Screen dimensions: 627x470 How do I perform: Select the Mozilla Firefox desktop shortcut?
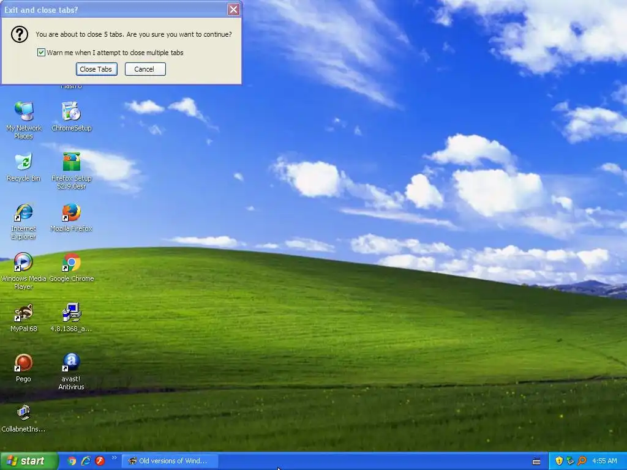tap(71, 217)
